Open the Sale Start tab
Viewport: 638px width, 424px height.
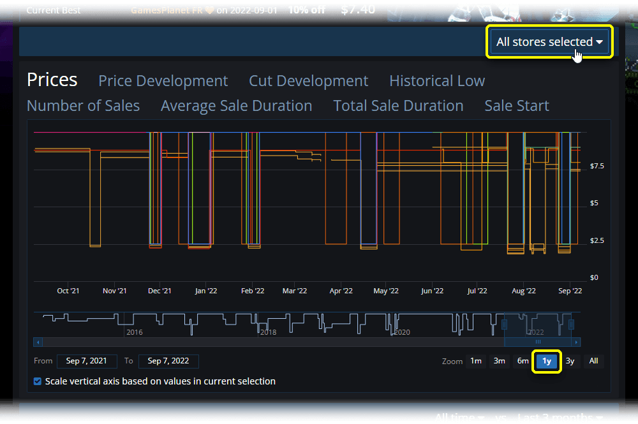click(x=517, y=106)
